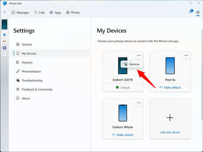
Task: Select the Pixel 4a phone image
Action: [170, 66]
